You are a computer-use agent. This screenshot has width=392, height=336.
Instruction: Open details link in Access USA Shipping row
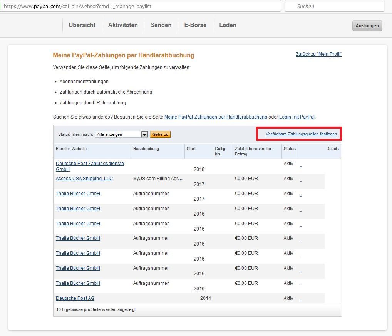point(301,181)
